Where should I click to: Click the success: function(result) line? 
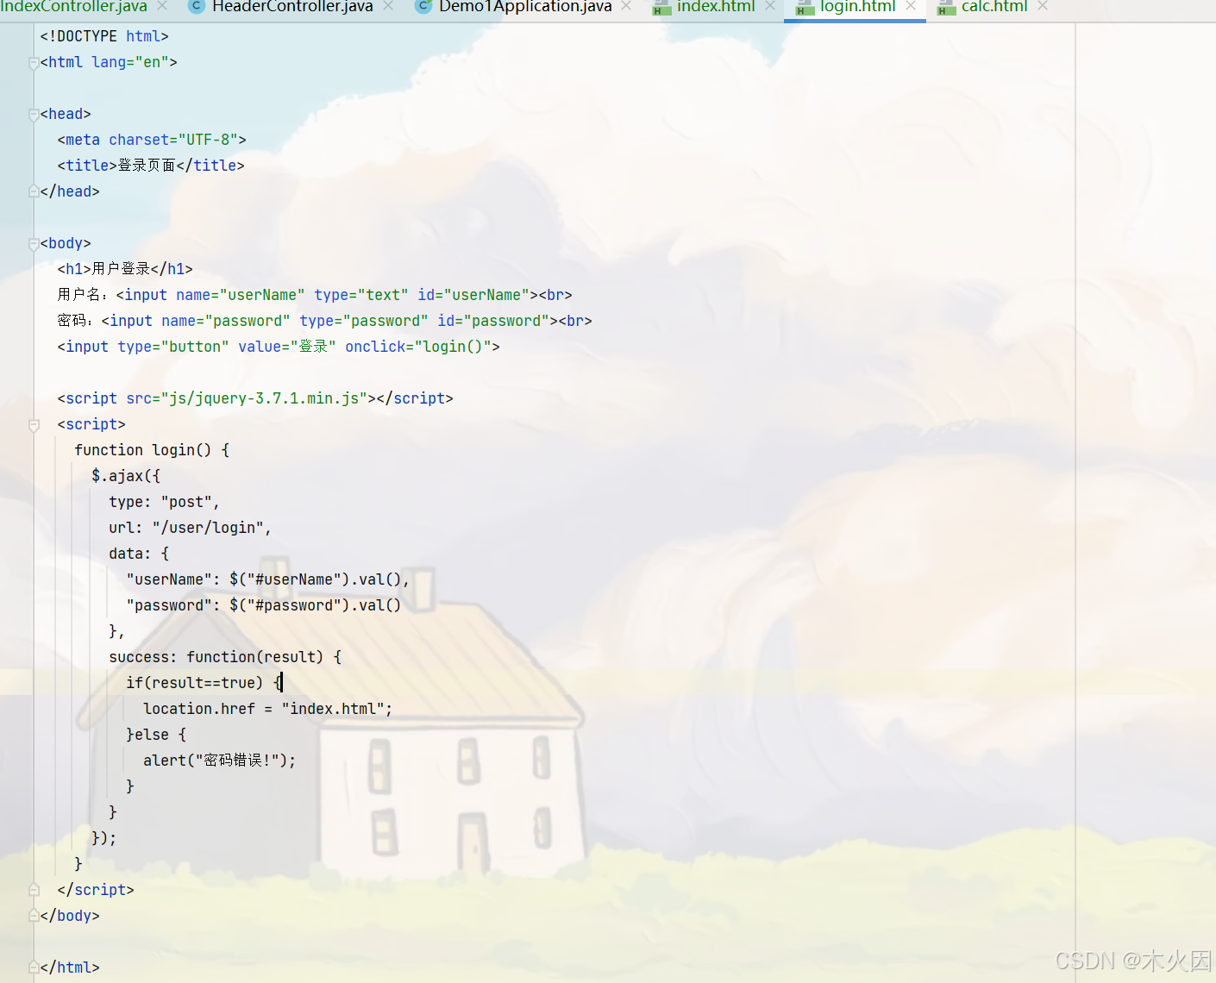point(225,657)
